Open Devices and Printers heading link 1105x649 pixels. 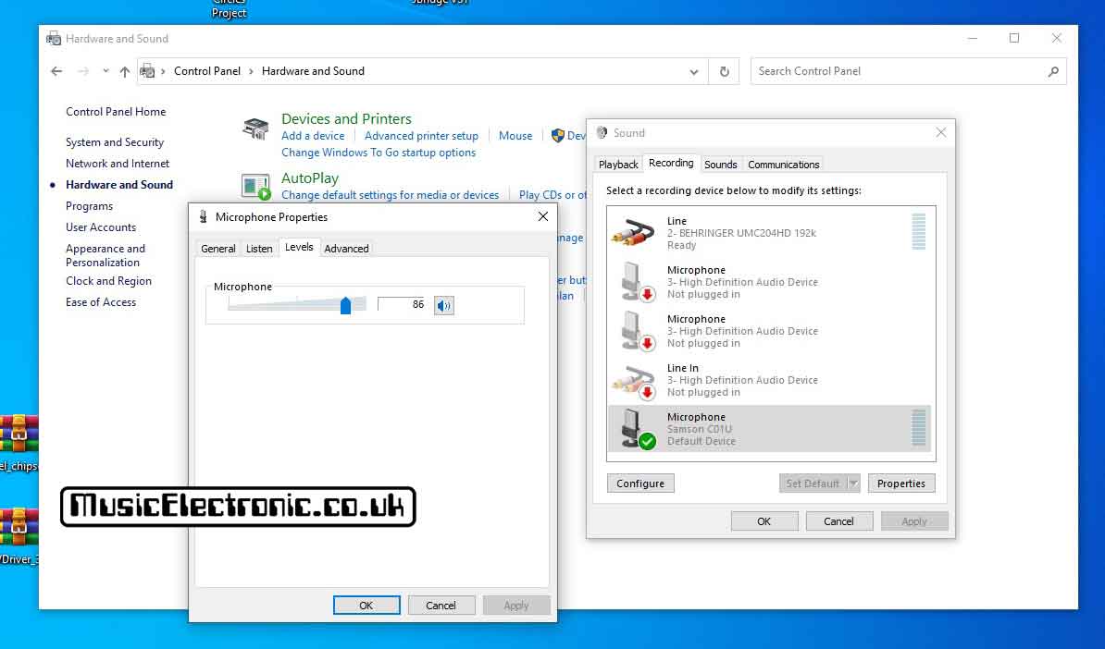346,119
